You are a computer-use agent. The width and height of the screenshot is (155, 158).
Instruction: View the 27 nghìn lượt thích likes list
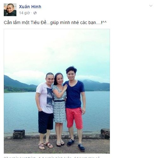pyautogui.click(x=20, y=157)
